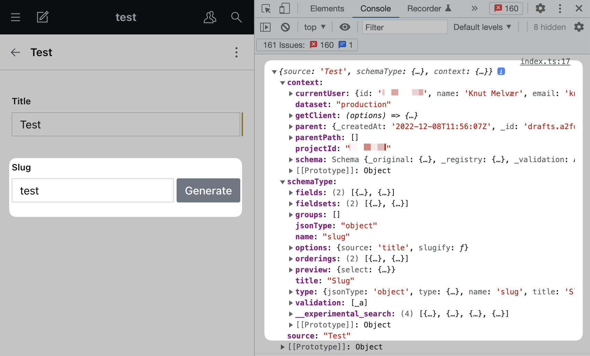The image size is (590, 356).
Task: Expand the parentPath array
Action: [291, 138]
